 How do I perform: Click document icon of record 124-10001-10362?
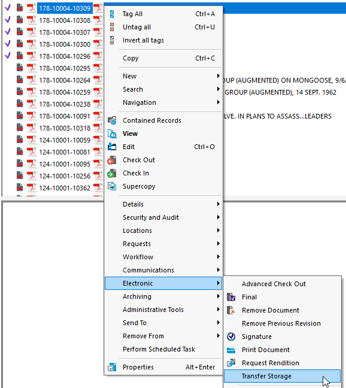(x=20, y=187)
